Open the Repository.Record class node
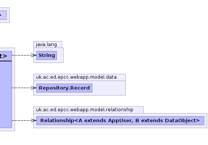Image resolution: width=208 pixels, height=145 pixels. 64,88
